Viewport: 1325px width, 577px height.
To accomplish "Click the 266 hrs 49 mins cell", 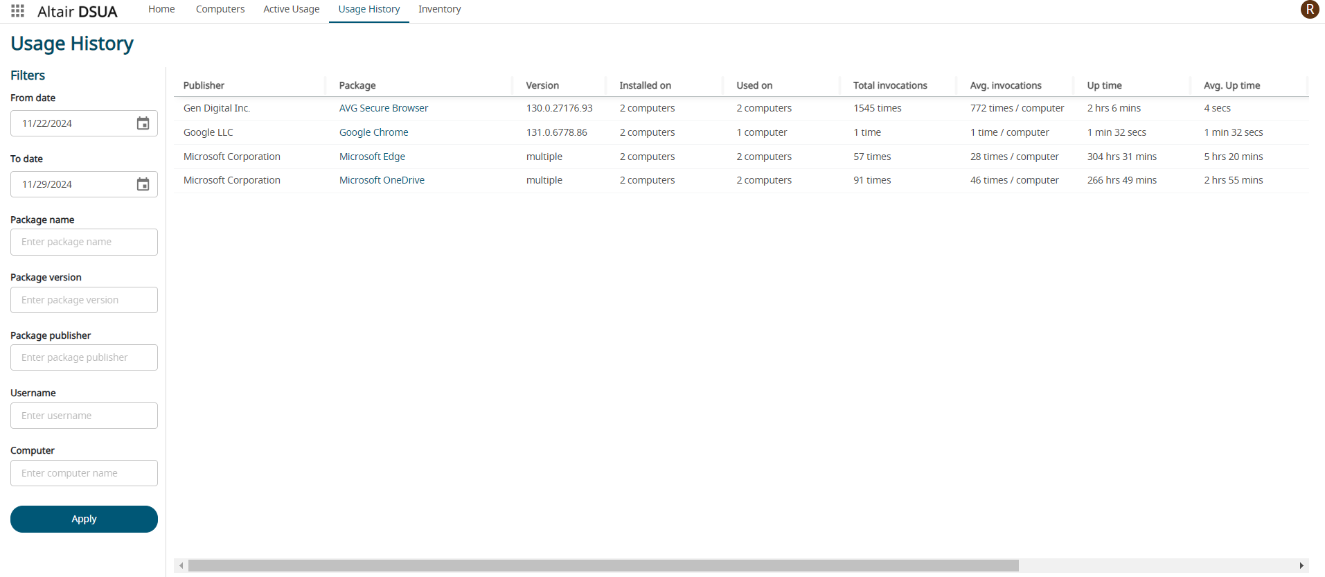I will (1122, 181).
